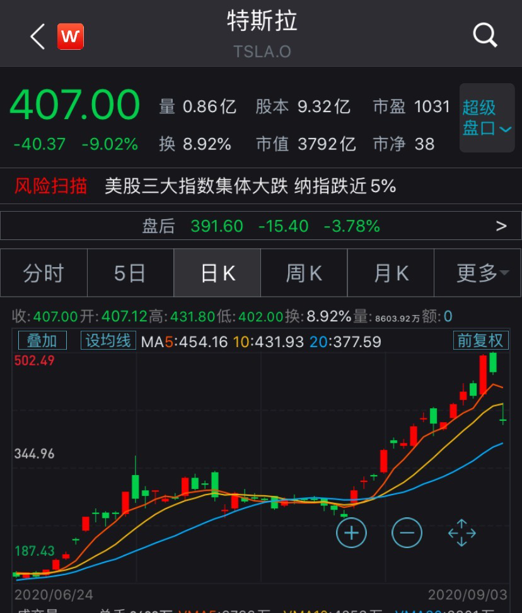Screen dimensions: 522x613
Task: Tap the back arrow icon
Action: tap(38, 37)
